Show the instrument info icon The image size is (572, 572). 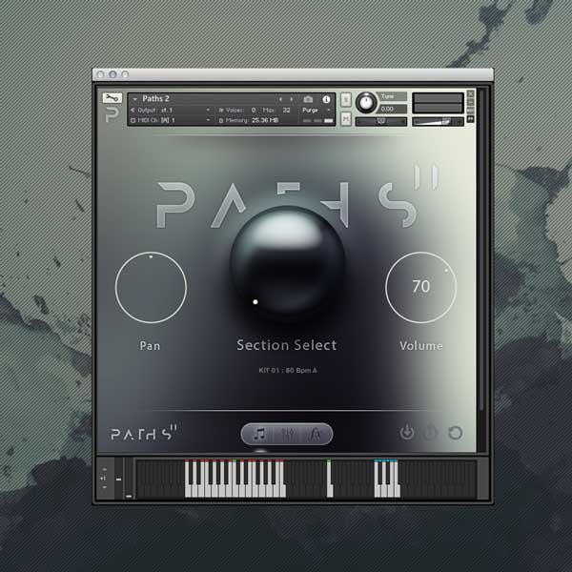(x=326, y=98)
